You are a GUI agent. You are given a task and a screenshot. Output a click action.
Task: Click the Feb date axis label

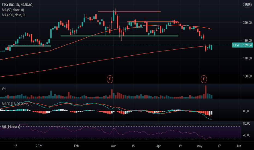(76, 146)
